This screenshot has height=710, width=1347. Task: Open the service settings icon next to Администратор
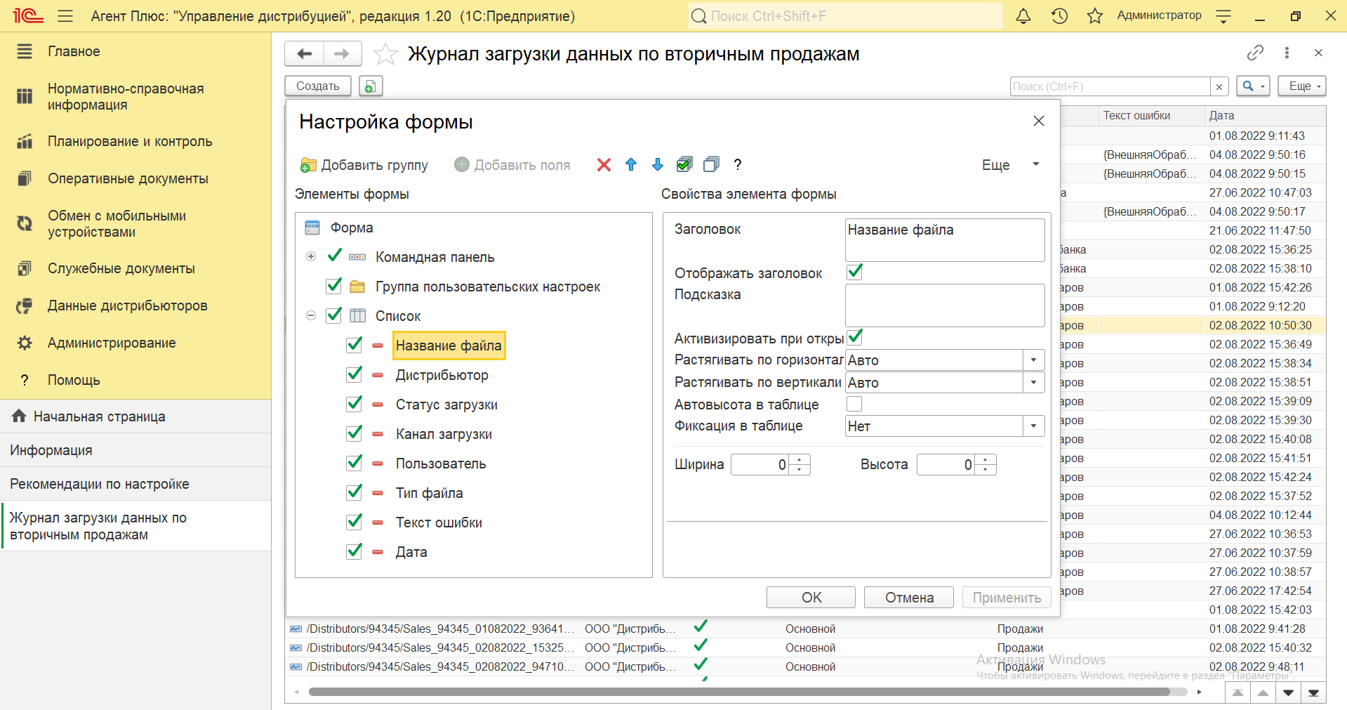1223,16
